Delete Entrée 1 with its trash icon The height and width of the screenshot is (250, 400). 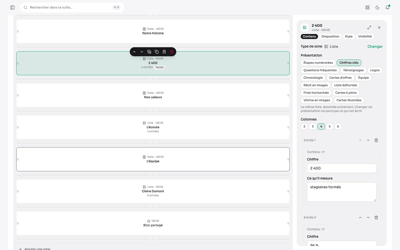coord(376,140)
